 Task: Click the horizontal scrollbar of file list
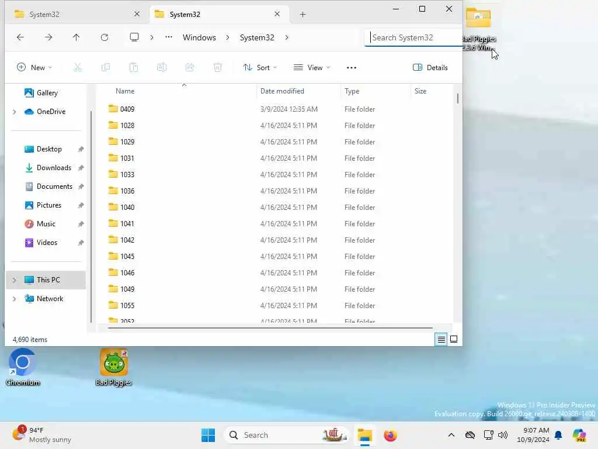[x=270, y=327]
